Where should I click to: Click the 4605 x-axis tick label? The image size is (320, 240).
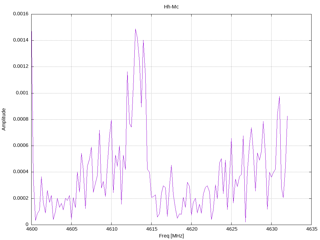pyautogui.click(x=72, y=229)
